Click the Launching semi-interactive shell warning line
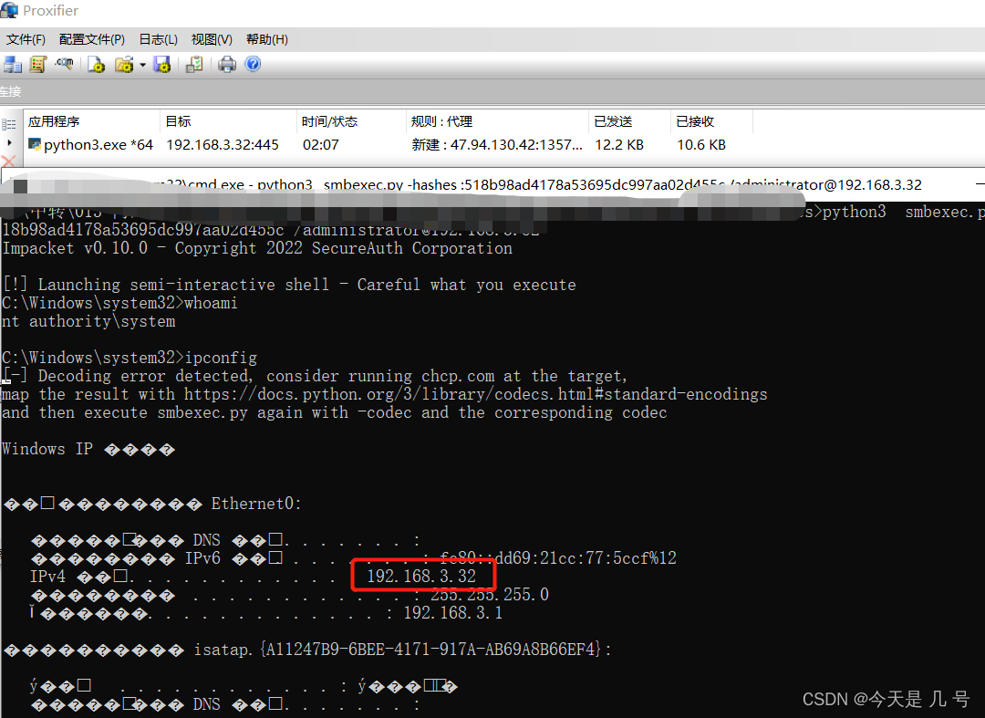The height and width of the screenshot is (718, 985). coord(289,285)
